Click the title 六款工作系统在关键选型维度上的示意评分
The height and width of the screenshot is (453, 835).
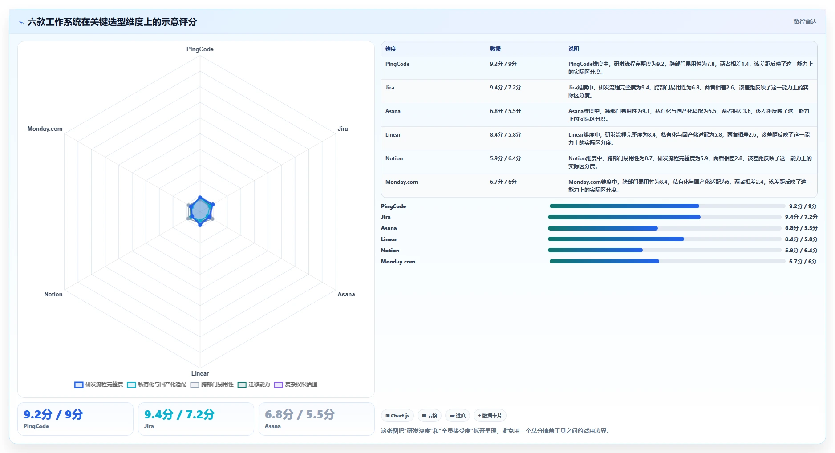click(112, 22)
